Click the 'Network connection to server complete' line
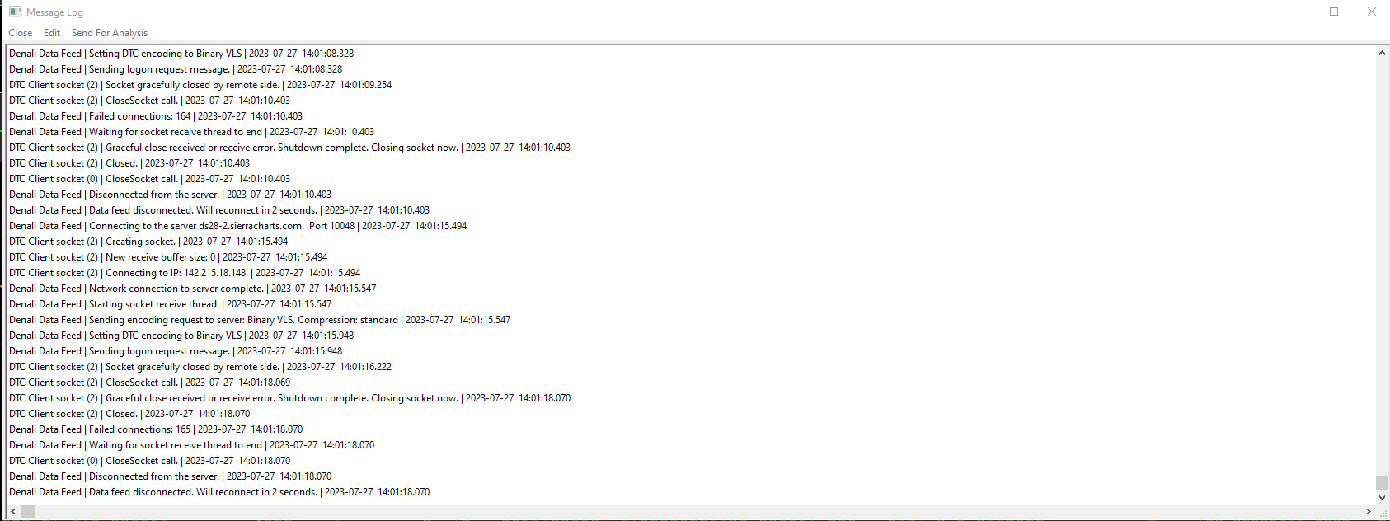 [x=193, y=289]
